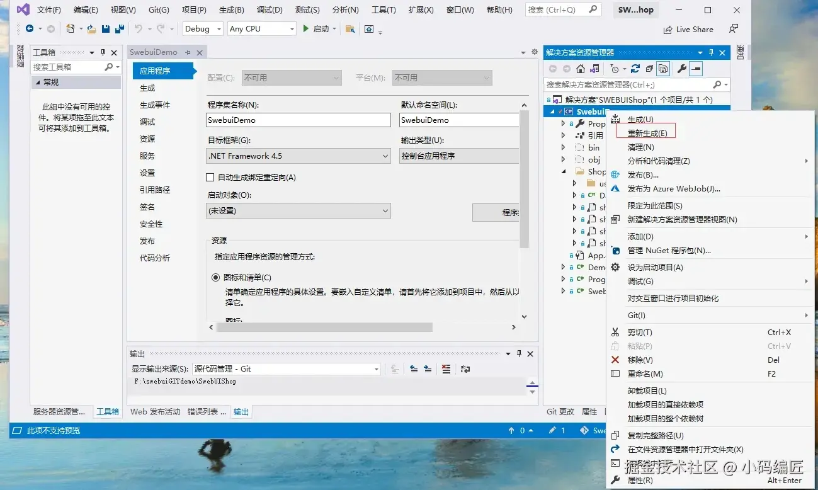Select the 引用路径 page in project properties
The image size is (818, 490).
[x=155, y=190]
